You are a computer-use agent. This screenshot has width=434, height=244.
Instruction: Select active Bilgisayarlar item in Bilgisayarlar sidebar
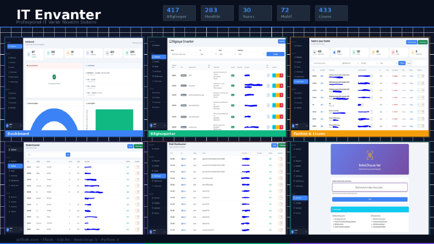(159, 57)
